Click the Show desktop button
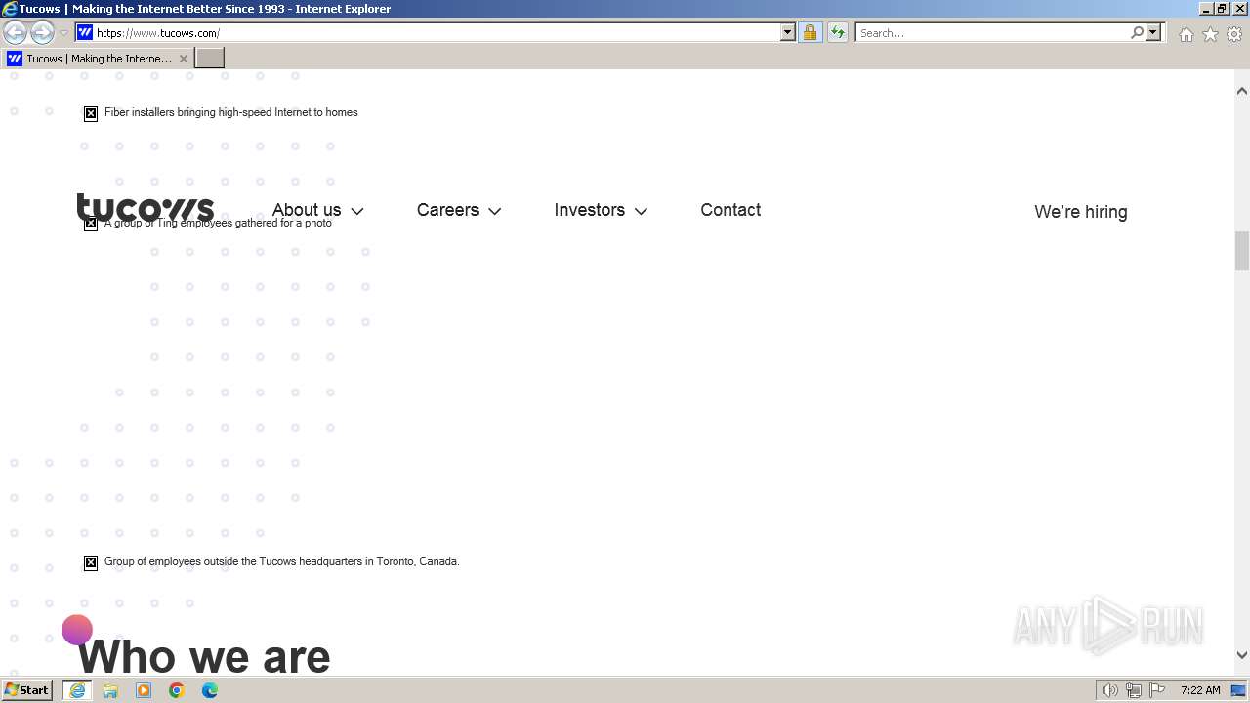Viewport: 1250px width, 703px height. point(1239,690)
